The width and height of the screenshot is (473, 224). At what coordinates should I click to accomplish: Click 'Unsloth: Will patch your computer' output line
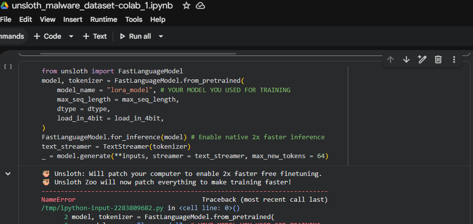click(182, 174)
